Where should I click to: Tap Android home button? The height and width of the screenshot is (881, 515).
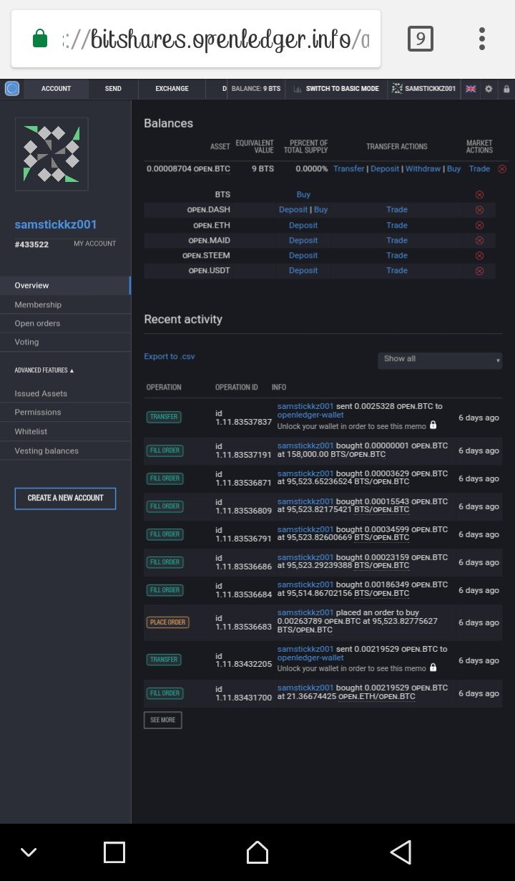(257, 852)
